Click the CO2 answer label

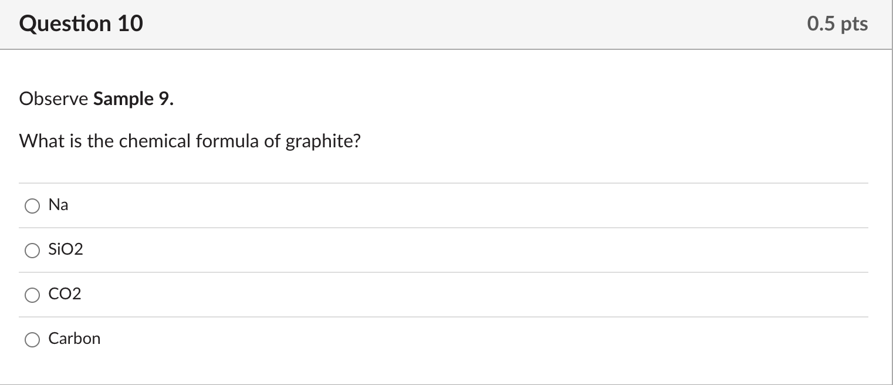65,294
